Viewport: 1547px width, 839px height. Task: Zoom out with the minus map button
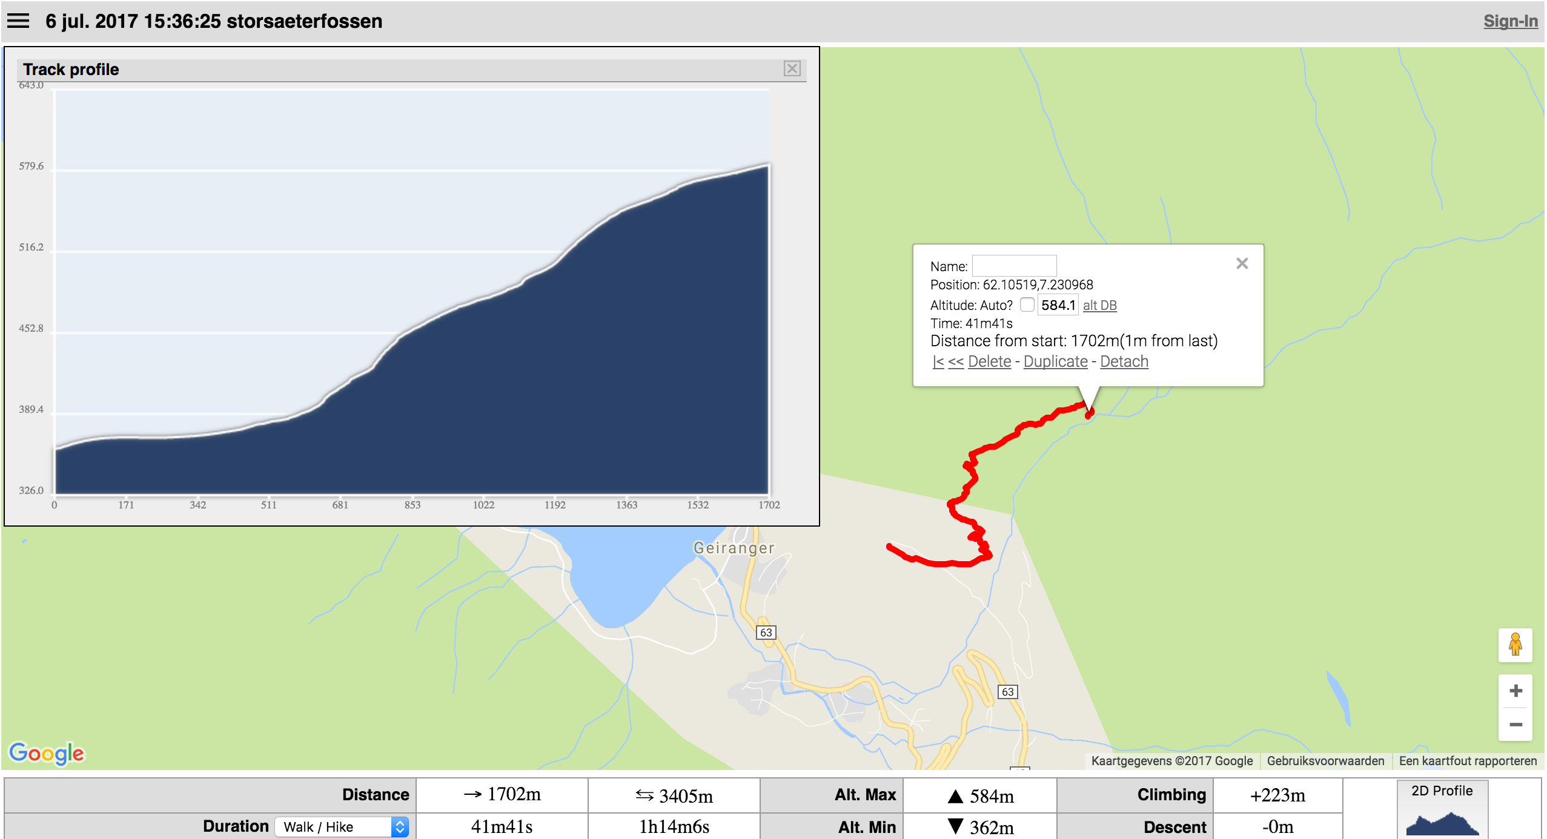pos(1515,725)
